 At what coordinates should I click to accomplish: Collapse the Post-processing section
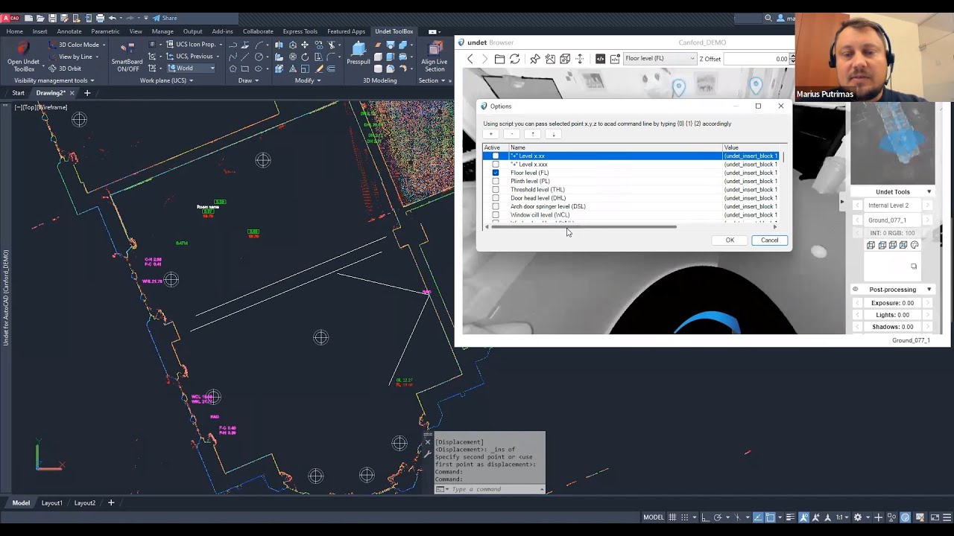[929, 290]
